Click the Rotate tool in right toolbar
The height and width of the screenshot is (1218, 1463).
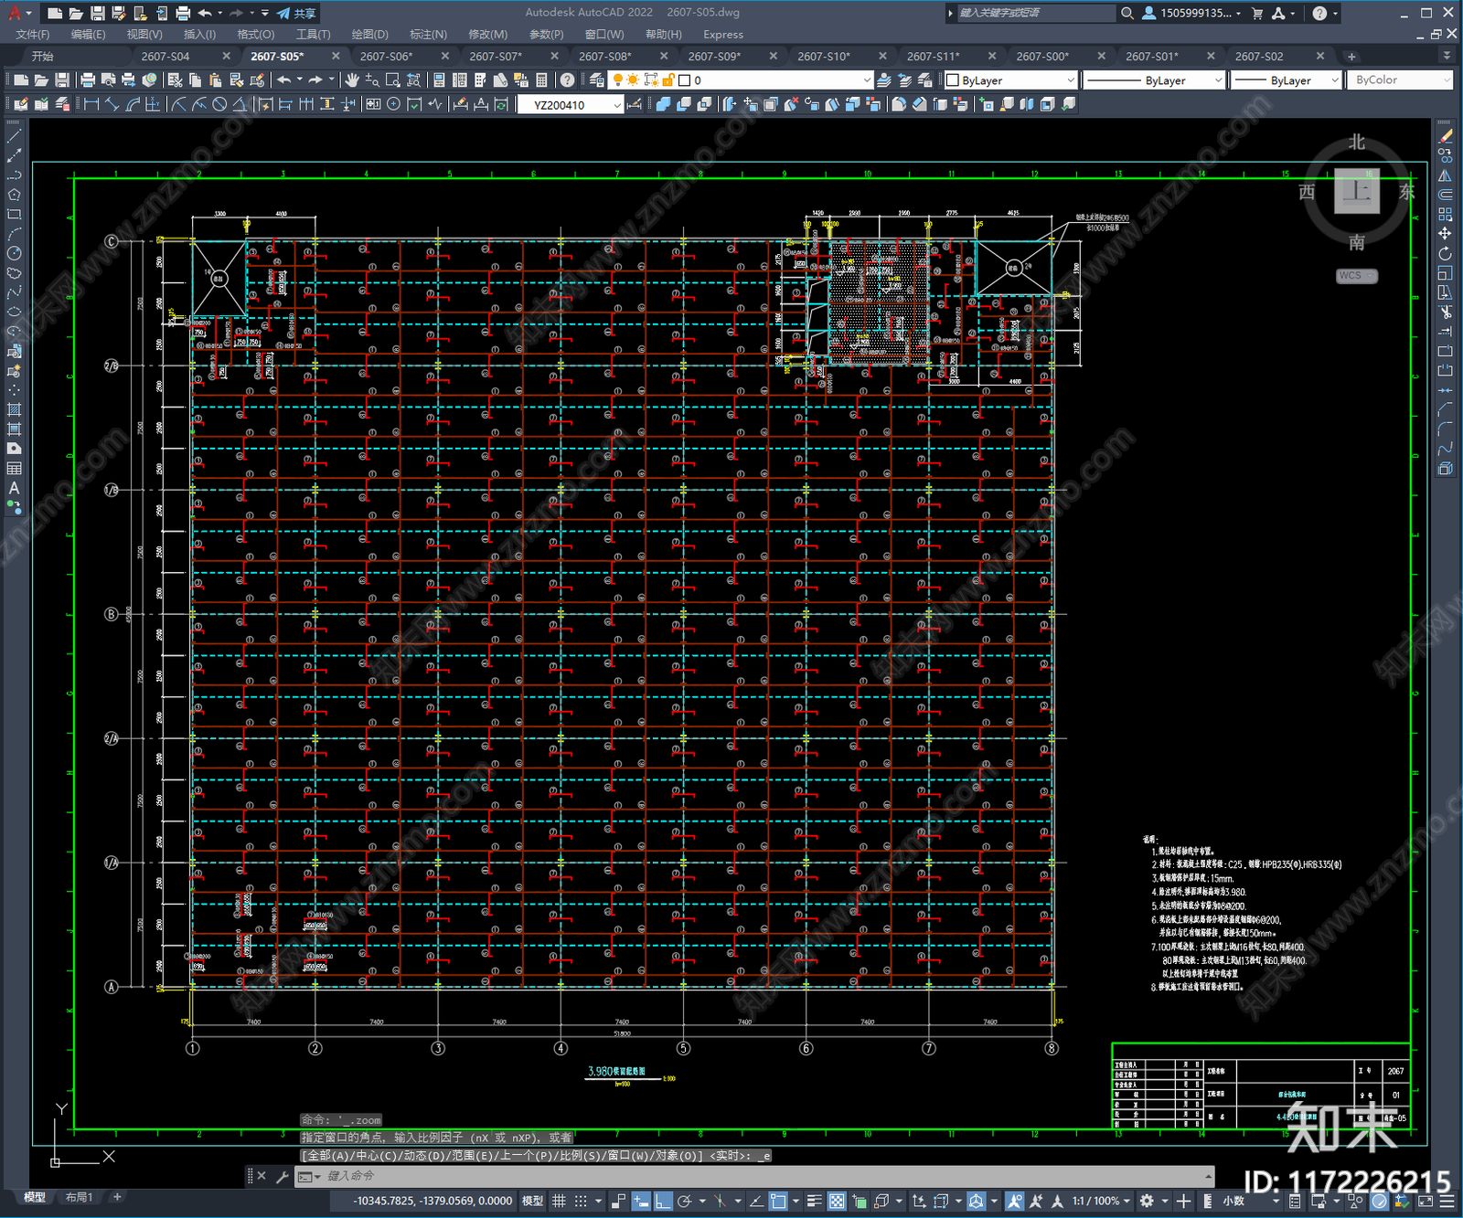coord(1445,253)
